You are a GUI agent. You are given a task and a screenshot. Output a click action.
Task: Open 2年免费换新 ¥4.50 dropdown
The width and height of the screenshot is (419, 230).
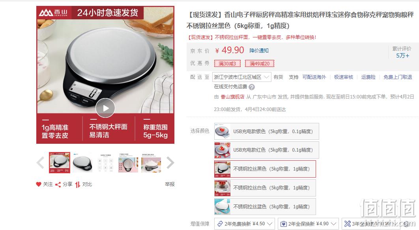[244, 224]
